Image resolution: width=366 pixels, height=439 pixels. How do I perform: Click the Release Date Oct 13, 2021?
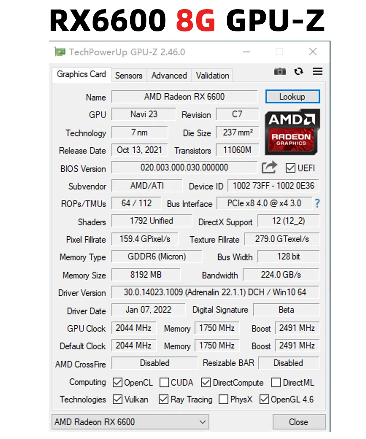point(139,150)
